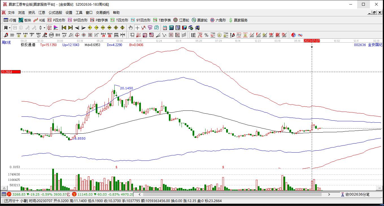Open the 设置 menu
Viewport: 384px width, 206px height.
pyautogui.click(x=69, y=13)
